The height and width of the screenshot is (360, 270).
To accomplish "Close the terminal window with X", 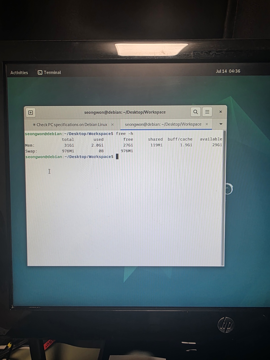I will click(221, 112).
